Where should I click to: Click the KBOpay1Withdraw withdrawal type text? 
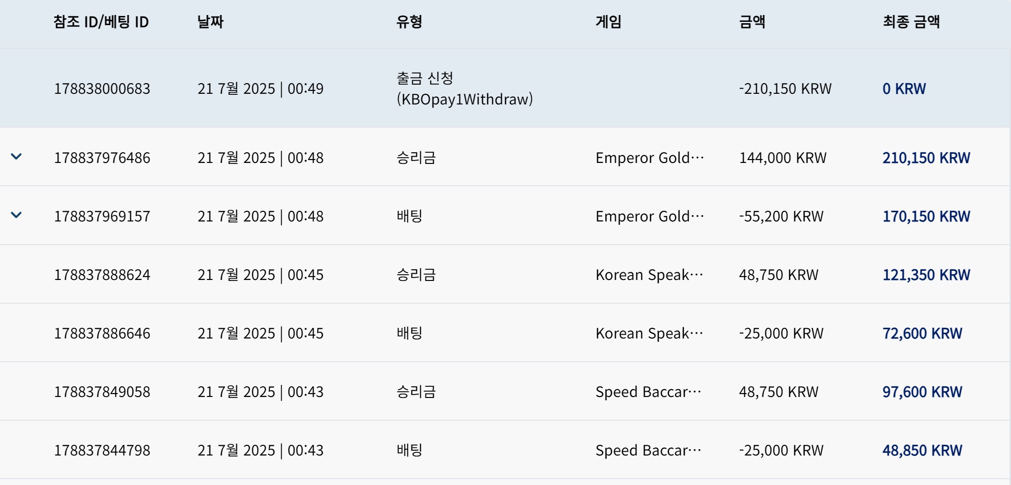pos(465,99)
